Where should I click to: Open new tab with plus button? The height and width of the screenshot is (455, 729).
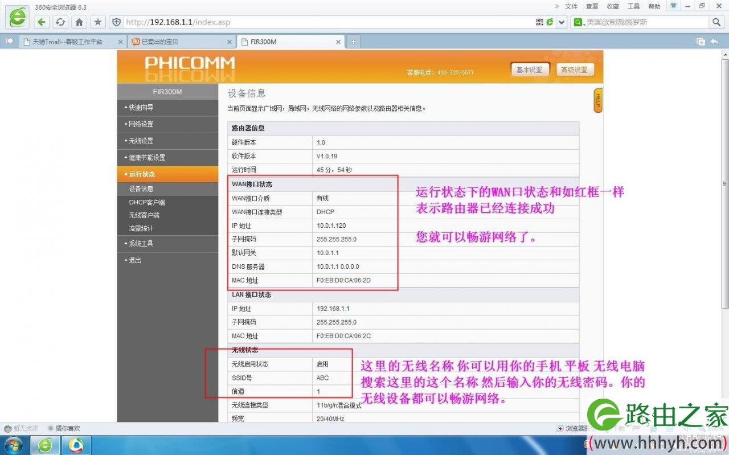(354, 42)
